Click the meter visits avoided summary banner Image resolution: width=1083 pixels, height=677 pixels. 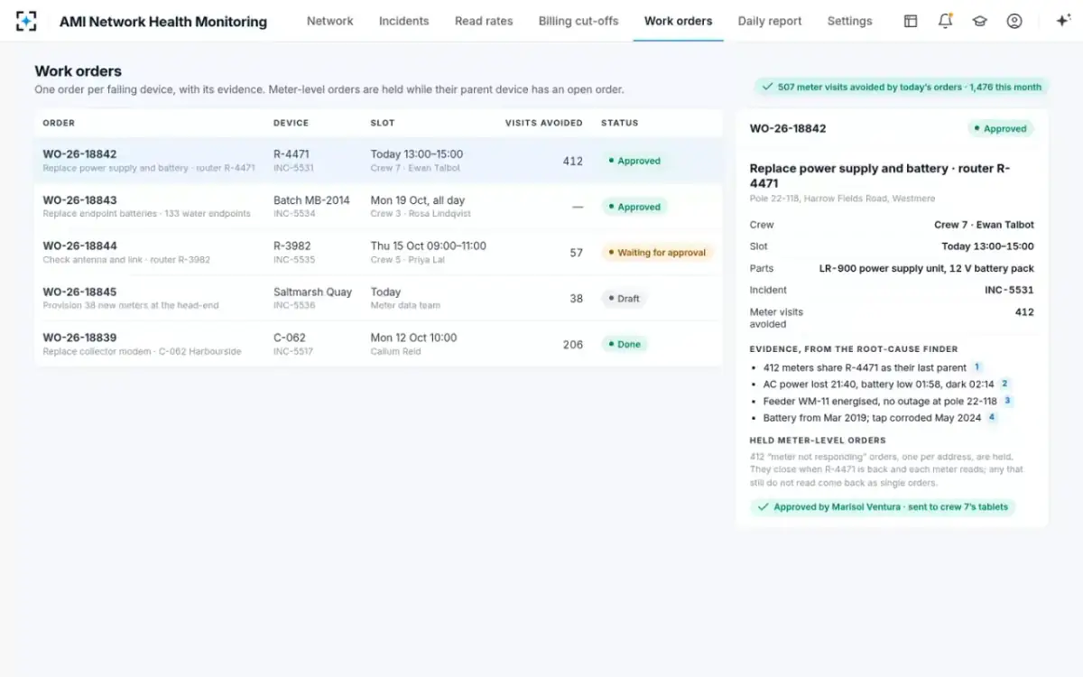[x=901, y=87]
